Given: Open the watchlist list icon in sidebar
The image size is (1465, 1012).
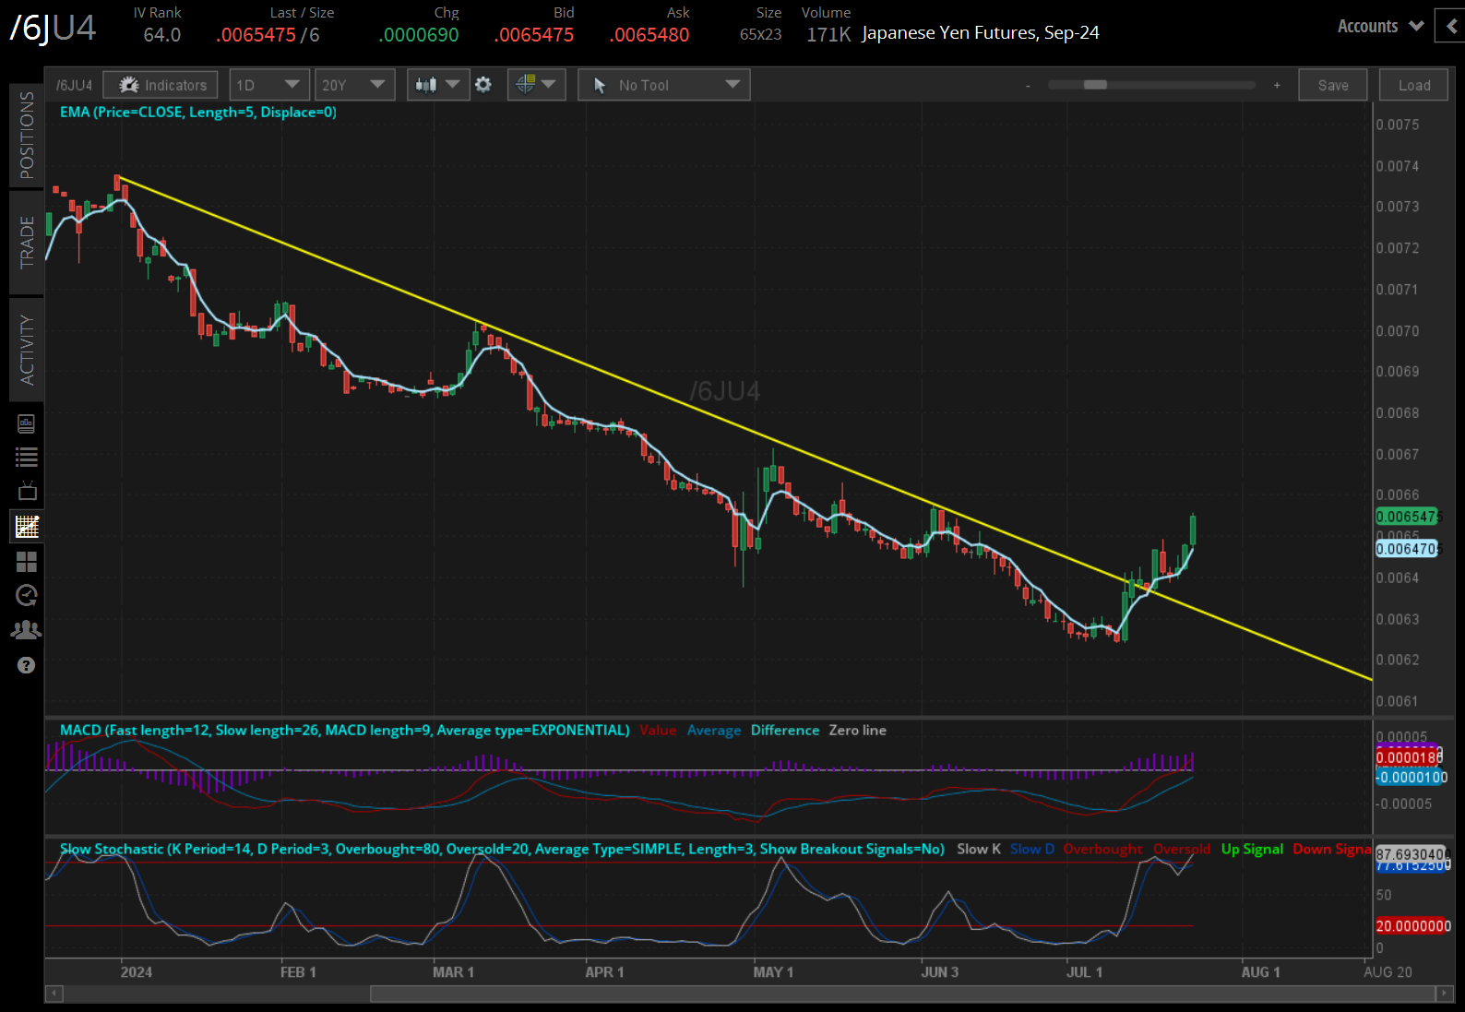Looking at the screenshot, I should click(x=27, y=457).
